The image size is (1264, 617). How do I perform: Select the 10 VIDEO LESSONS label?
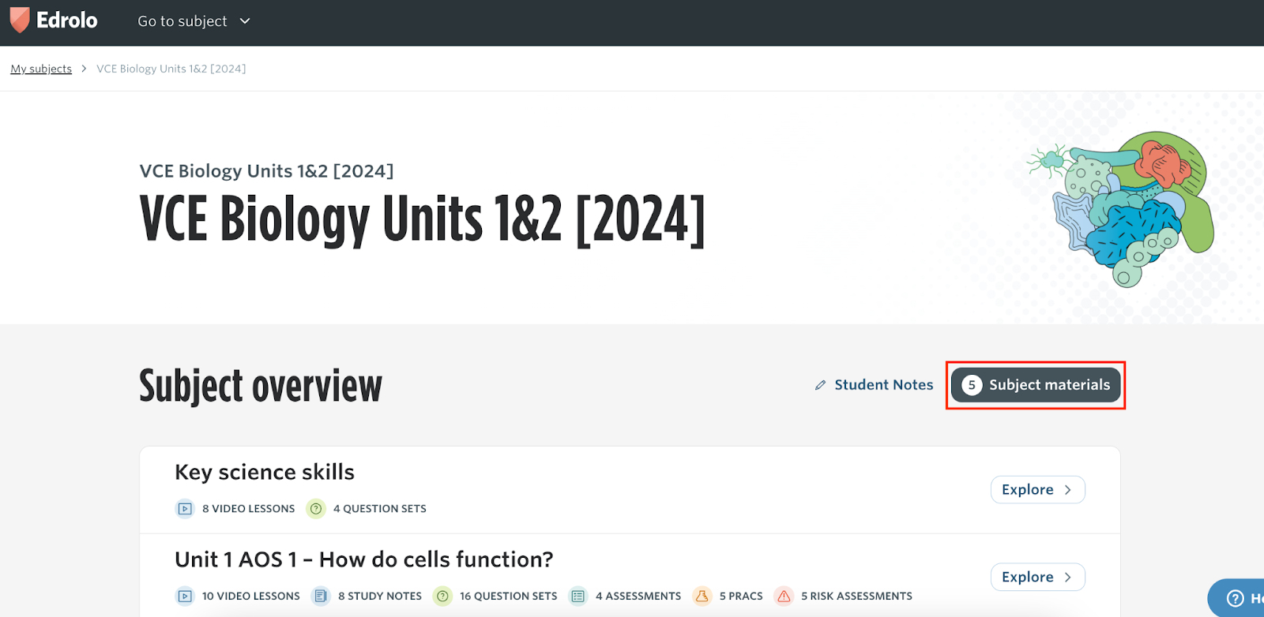pyautogui.click(x=251, y=596)
